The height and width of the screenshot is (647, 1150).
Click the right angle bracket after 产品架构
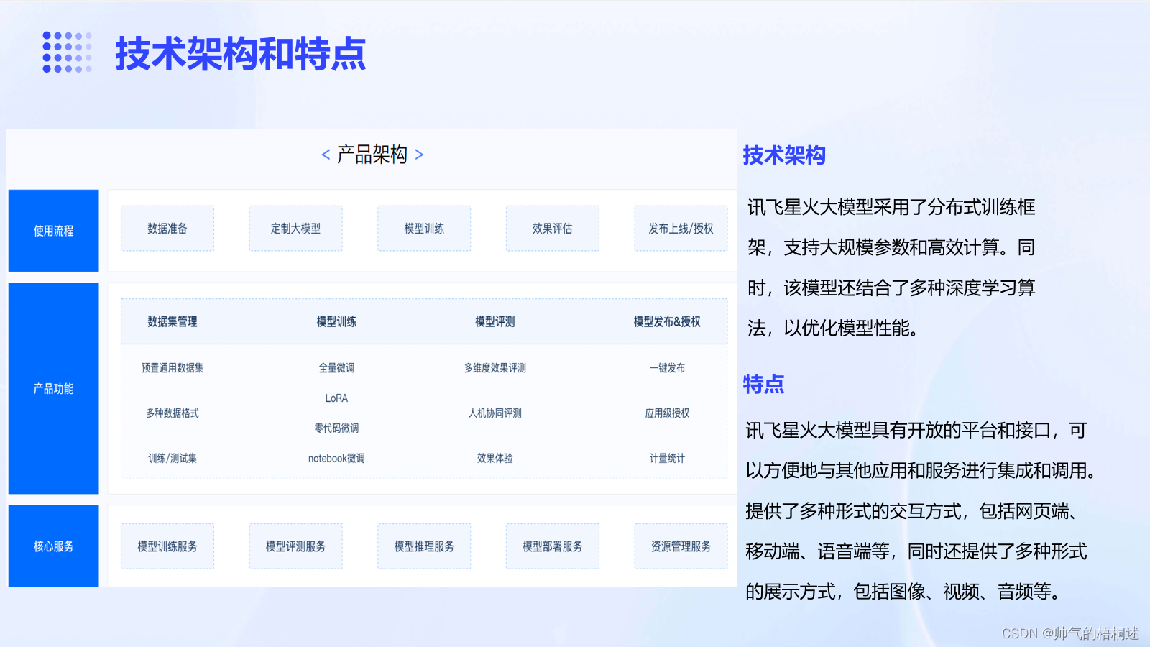coord(419,155)
